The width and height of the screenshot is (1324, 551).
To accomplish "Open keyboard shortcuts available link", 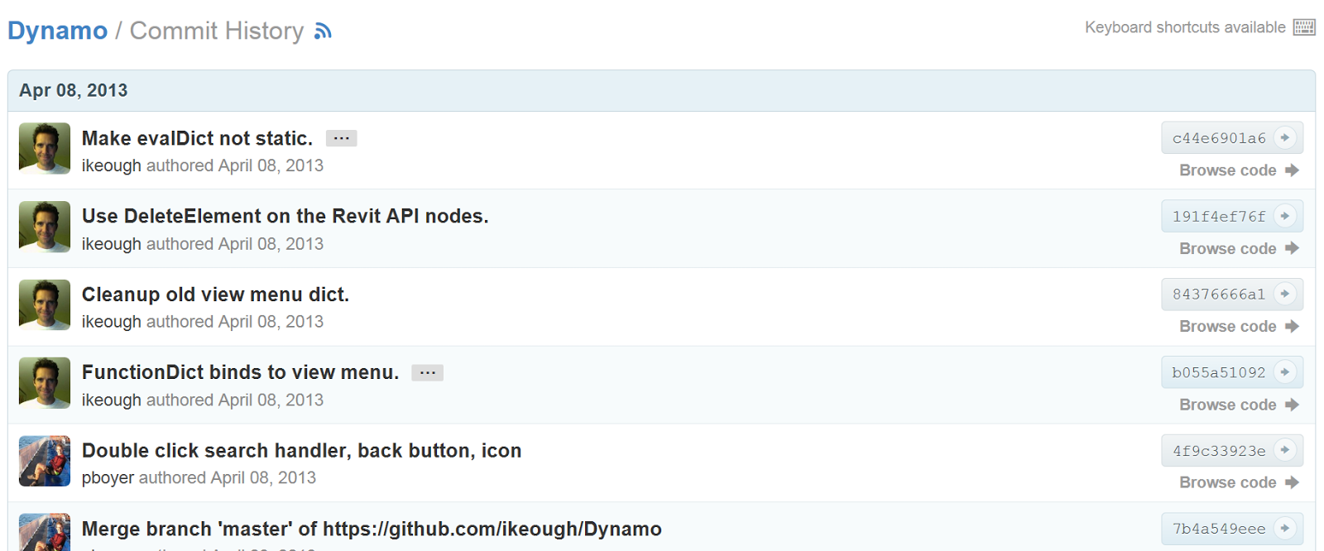I will 1185,27.
